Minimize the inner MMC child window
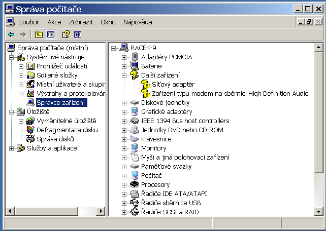The image size is (326, 231). click(x=301, y=22)
